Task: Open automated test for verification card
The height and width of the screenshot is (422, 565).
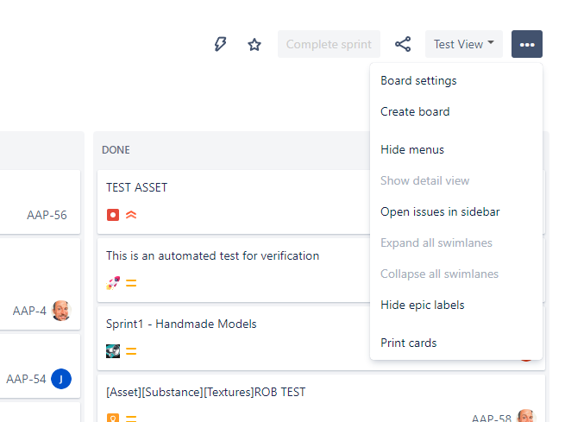Action: pyautogui.click(x=234, y=270)
